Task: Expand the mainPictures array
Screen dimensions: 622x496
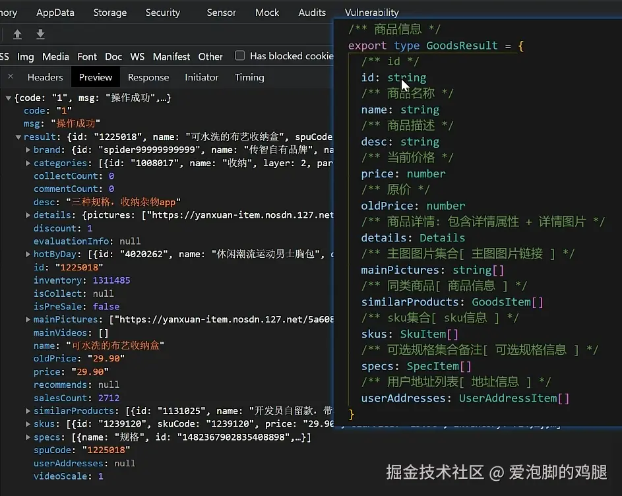Action: pyautogui.click(x=28, y=319)
